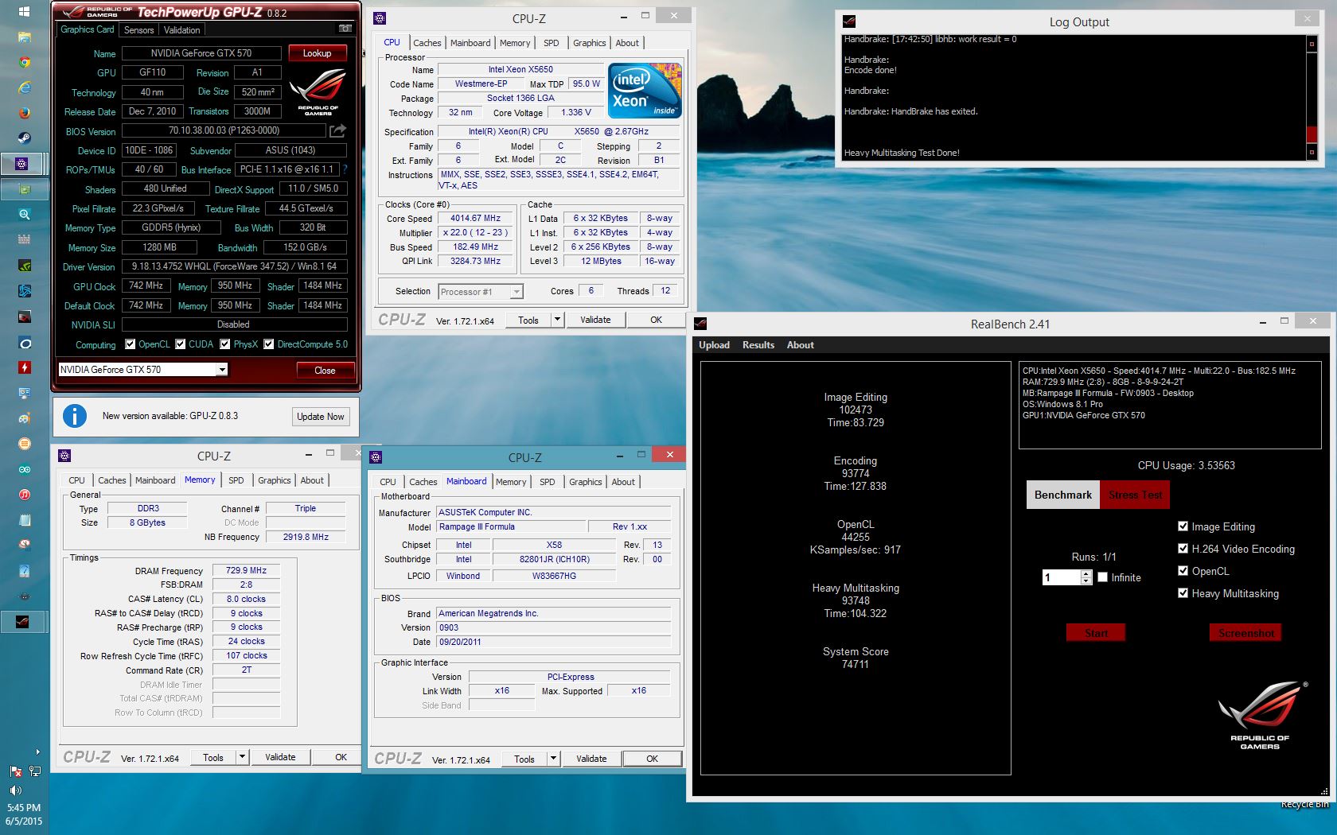Click the Intel Xeon logo in CPU-Z

tap(645, 91)
